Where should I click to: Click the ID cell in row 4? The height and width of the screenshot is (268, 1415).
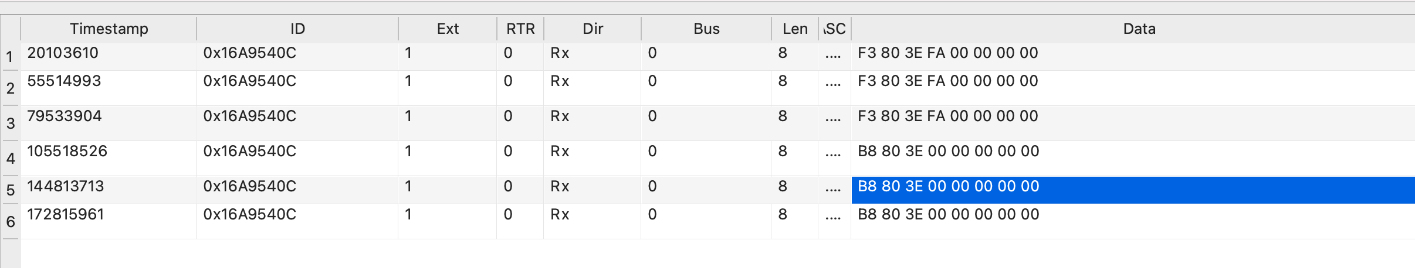249,152
